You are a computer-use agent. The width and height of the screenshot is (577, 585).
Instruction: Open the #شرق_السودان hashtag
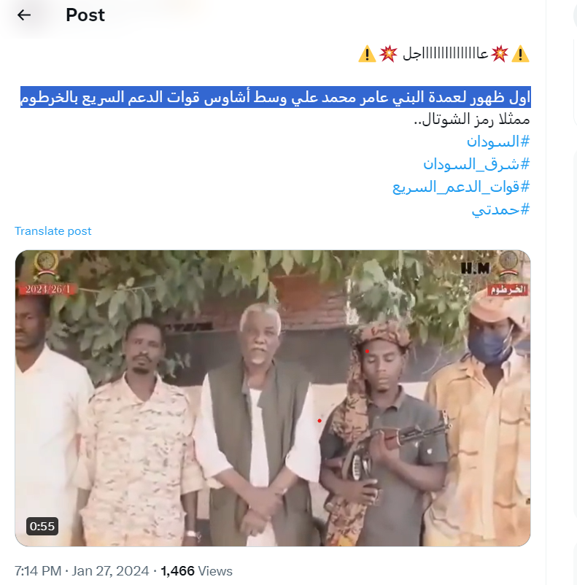click(x=476, y=164)
